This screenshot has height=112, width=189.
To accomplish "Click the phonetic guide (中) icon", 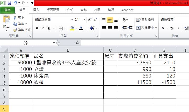I will point(92,28).
